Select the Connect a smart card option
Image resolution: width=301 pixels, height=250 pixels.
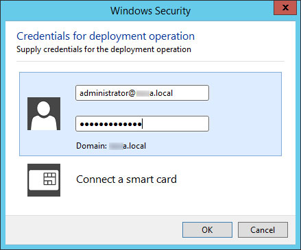click(x=126, y=179)
